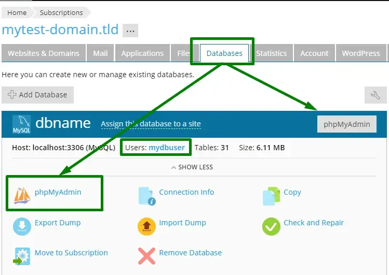
Task: Select the Files tab
Action: point(183,53)
